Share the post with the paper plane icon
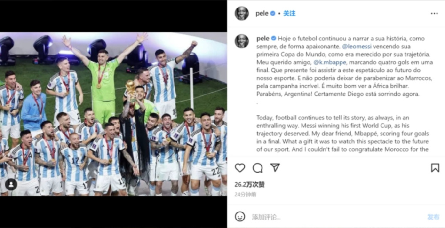 [x=275, y=168]
